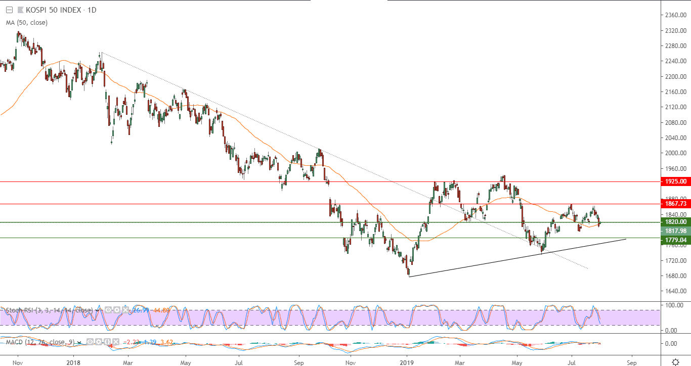The height and width of the screenshot is (366, 691).
Task: Click the 1820.00 green price label
Action: coord(675,222)
